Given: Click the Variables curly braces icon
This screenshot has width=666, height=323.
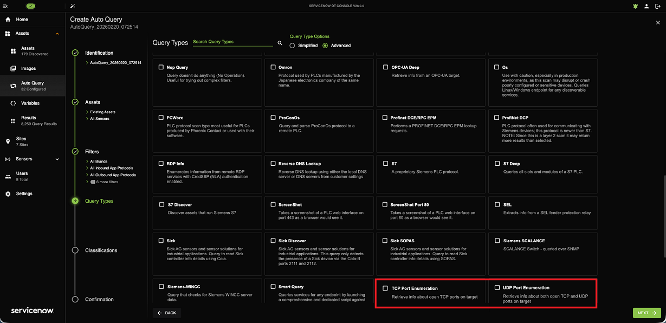Looking at the screenshot, I should click(x=14, y=103).
